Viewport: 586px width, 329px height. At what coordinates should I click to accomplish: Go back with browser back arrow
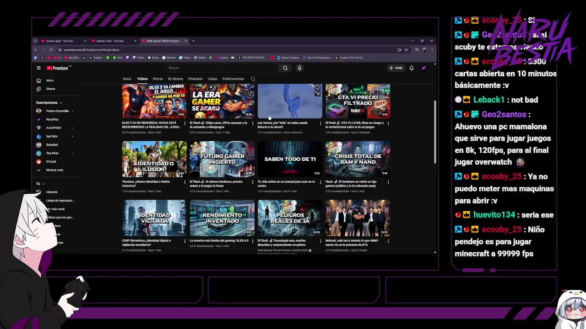pyautogui.click(x=36, y=50)
